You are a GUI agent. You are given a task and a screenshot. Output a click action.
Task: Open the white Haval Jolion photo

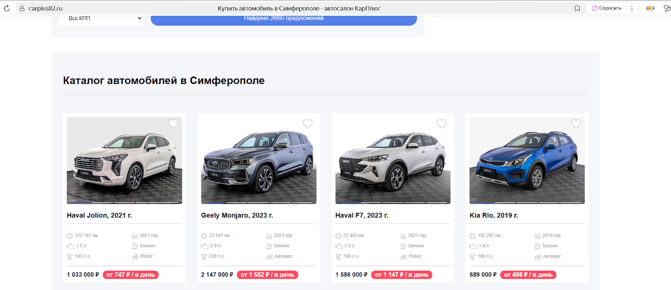[124, 160]
